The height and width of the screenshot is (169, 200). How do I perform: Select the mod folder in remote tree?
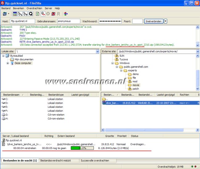pyautogui.click(x=135, y=82)
